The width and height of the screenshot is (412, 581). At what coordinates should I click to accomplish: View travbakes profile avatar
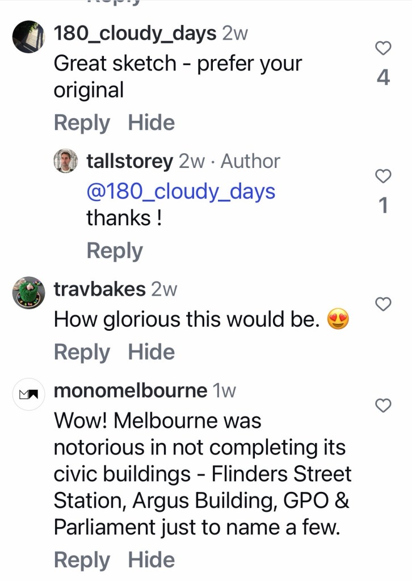point(29,293)
